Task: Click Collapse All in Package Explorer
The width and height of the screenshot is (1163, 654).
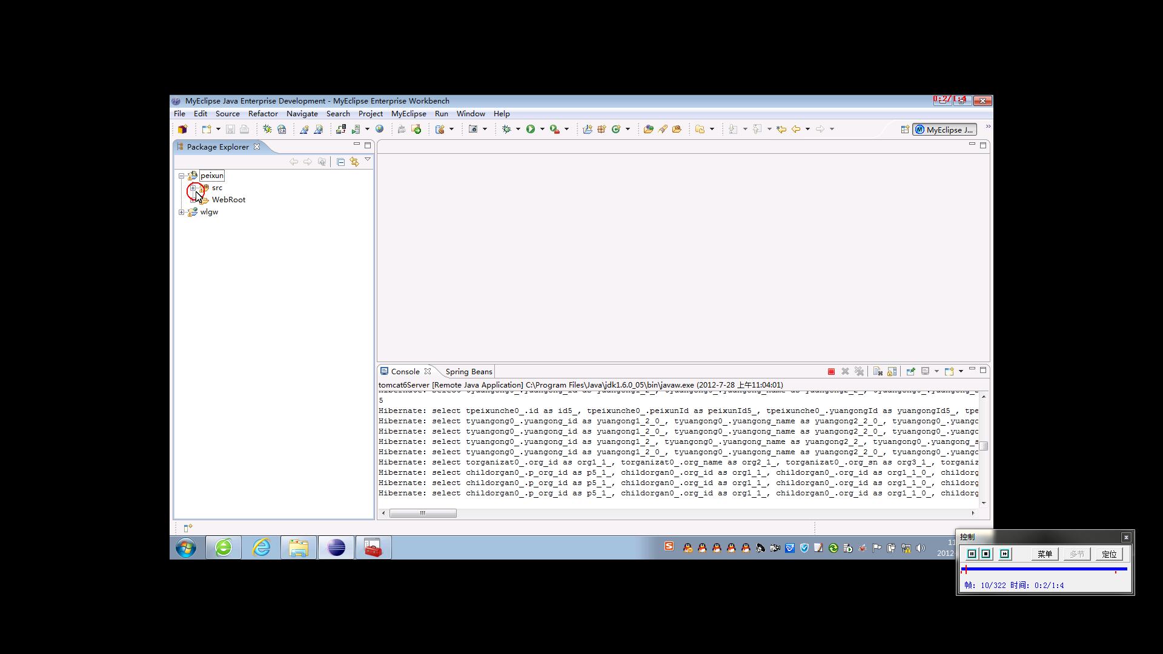Action: [341, 162]
